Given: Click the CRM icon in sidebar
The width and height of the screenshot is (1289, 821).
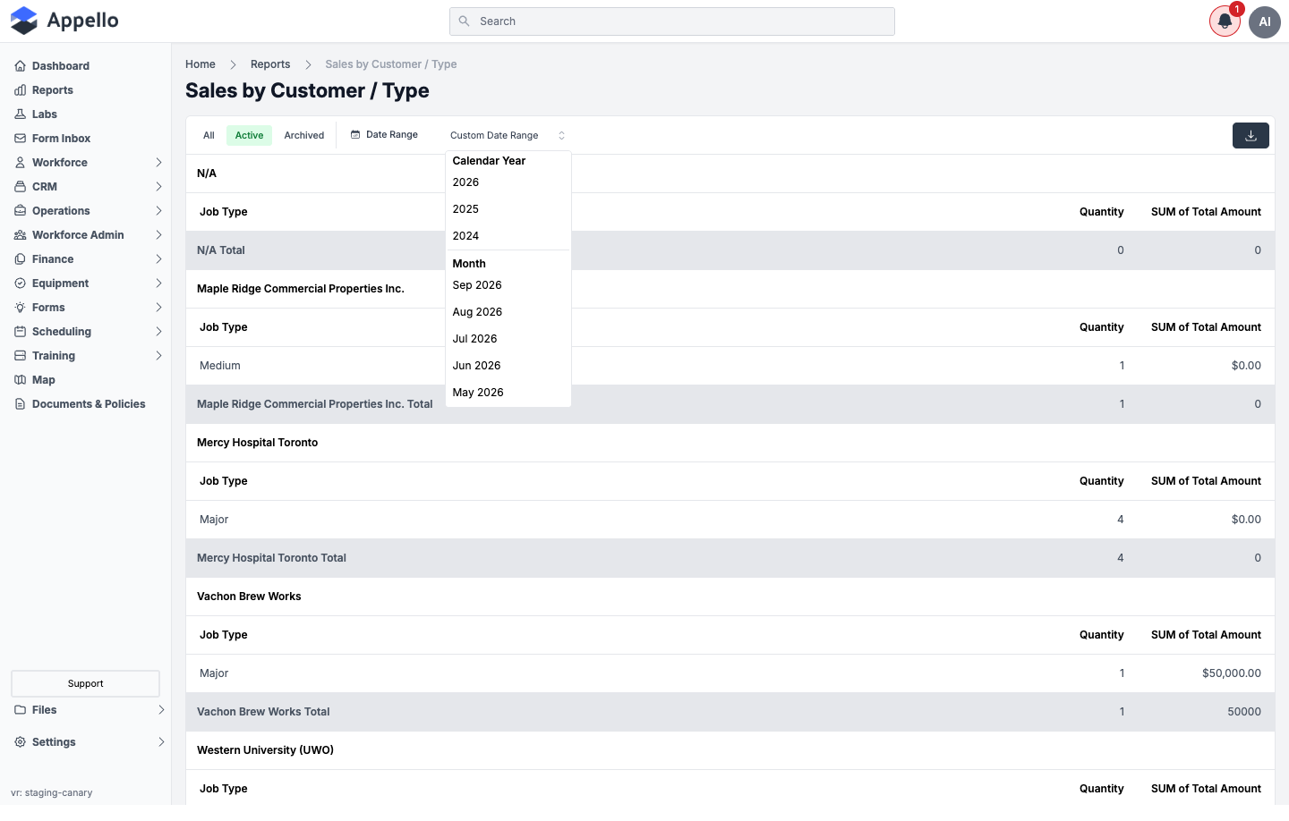Looking at the screenshot, I should (20, 187).
